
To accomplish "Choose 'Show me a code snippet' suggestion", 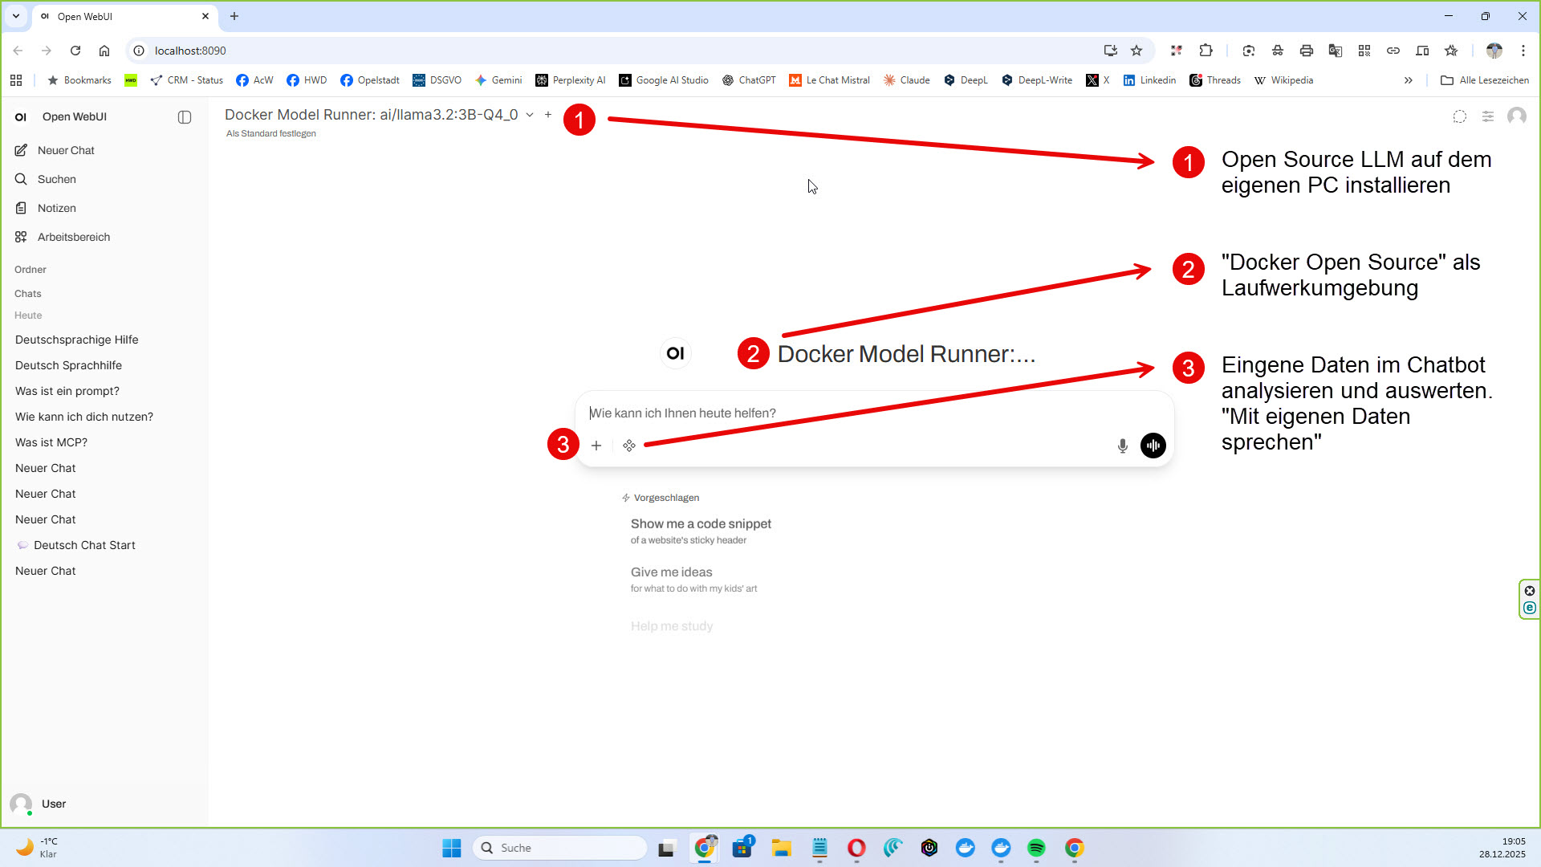I will coord(701,530).
